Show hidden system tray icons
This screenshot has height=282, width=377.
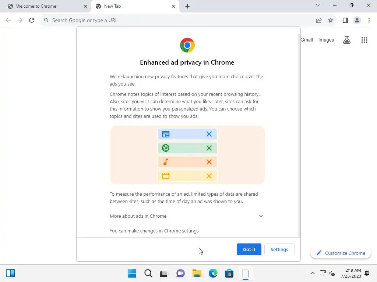point(312,273)
